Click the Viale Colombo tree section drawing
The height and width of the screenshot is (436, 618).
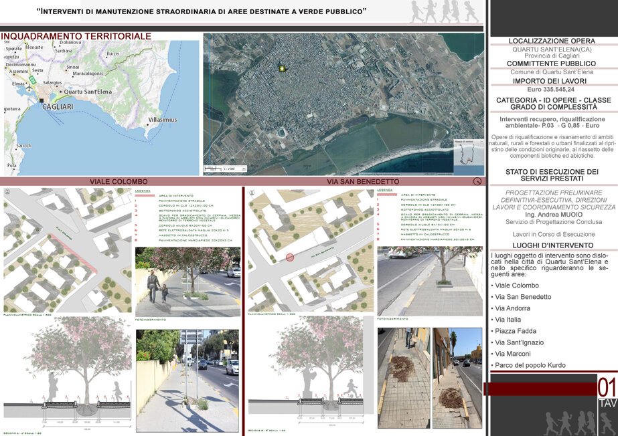[x=68, y=372]
